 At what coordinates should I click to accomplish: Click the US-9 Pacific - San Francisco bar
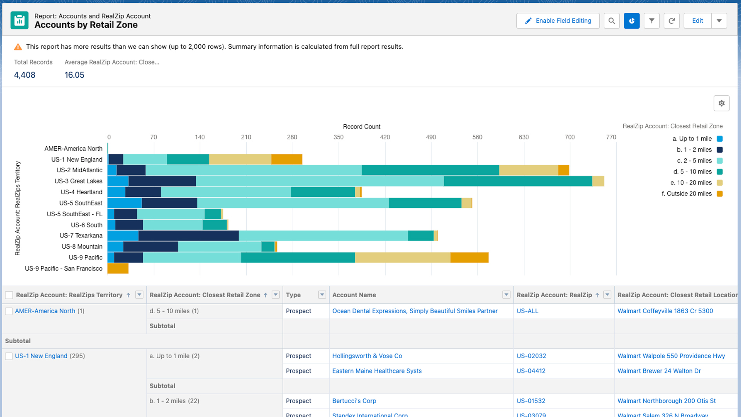(118, 268)
